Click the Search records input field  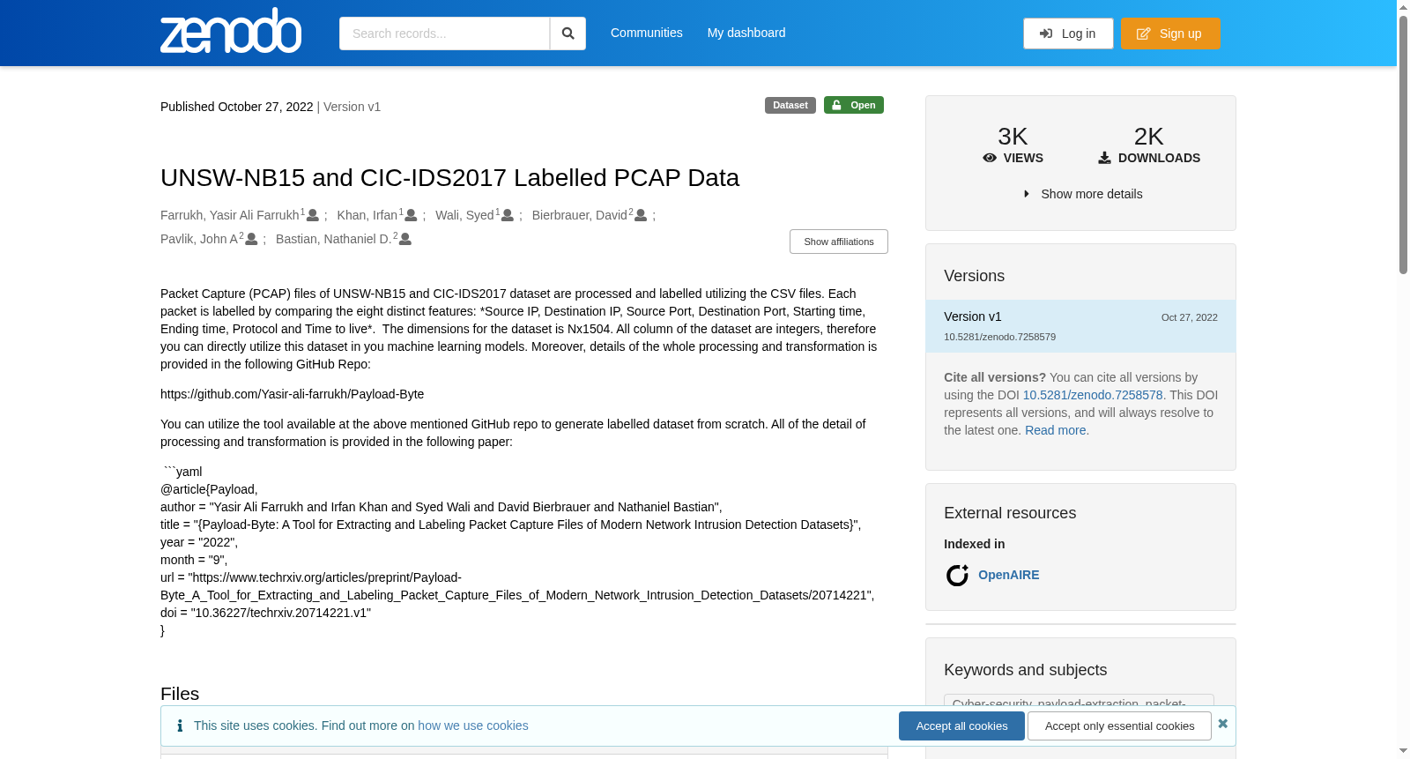coord(444,33)
